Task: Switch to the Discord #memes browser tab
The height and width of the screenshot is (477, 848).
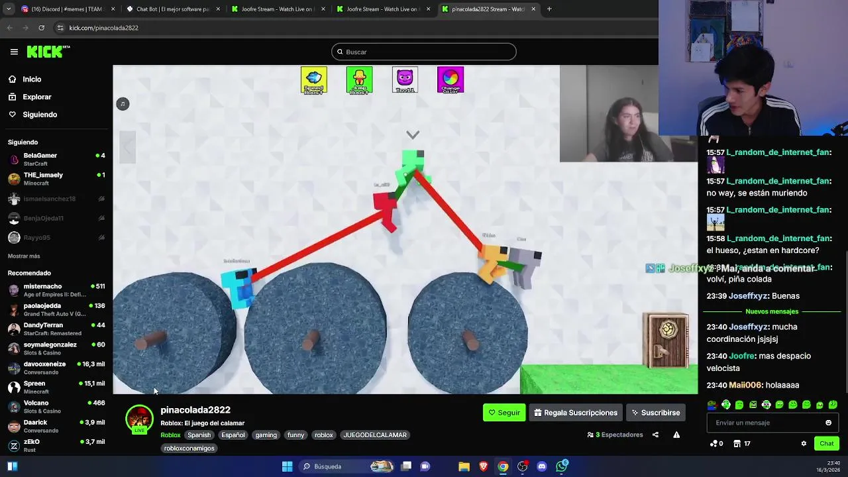Action: (x=68, y=9)
